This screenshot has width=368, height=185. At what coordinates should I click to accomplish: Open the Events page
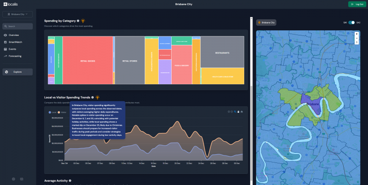click(x=12, y=49)
